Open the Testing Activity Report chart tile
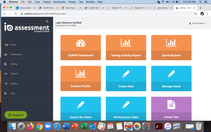 click(126, 48)
